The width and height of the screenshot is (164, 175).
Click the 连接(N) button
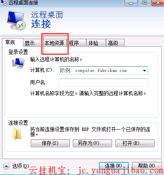coord(114,166)
